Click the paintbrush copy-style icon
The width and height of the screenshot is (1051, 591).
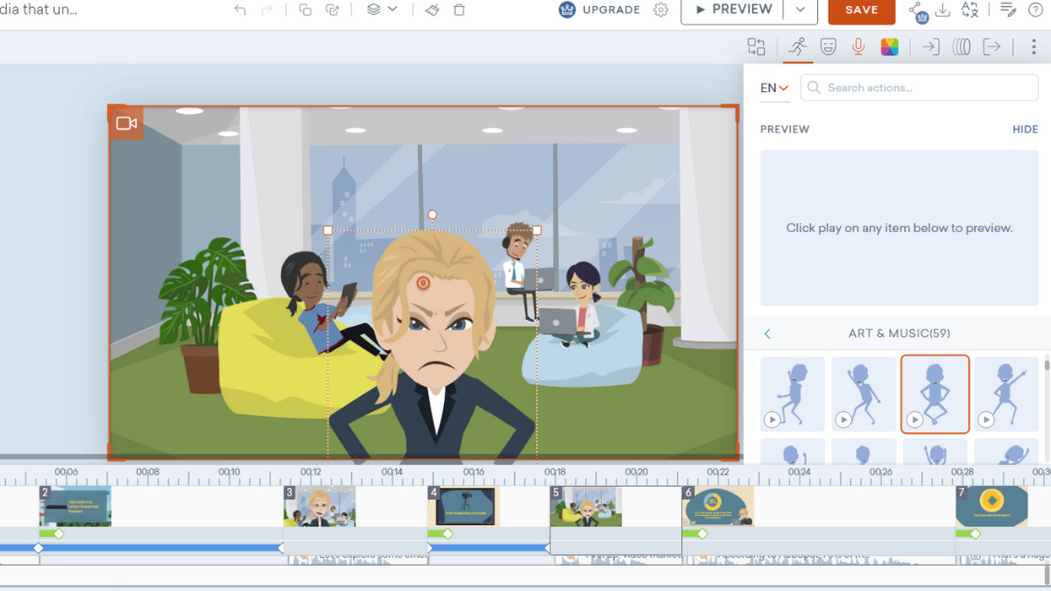[x=432, y=10]
